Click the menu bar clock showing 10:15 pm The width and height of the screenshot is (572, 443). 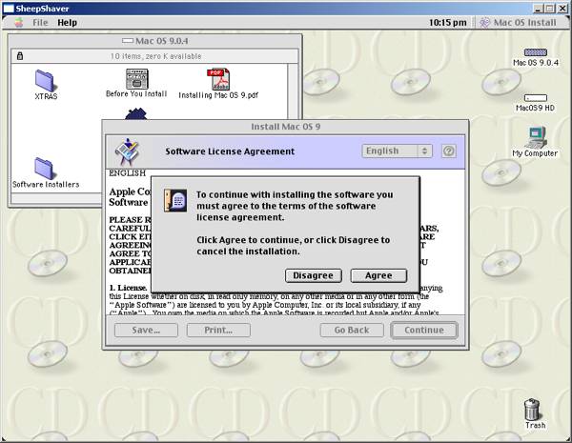click(x=448, y=22)
